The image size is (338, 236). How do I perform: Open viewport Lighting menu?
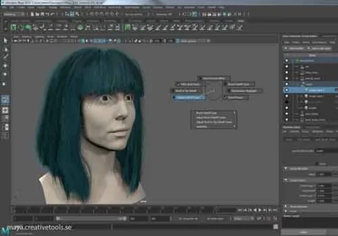[x=39, y=37]
